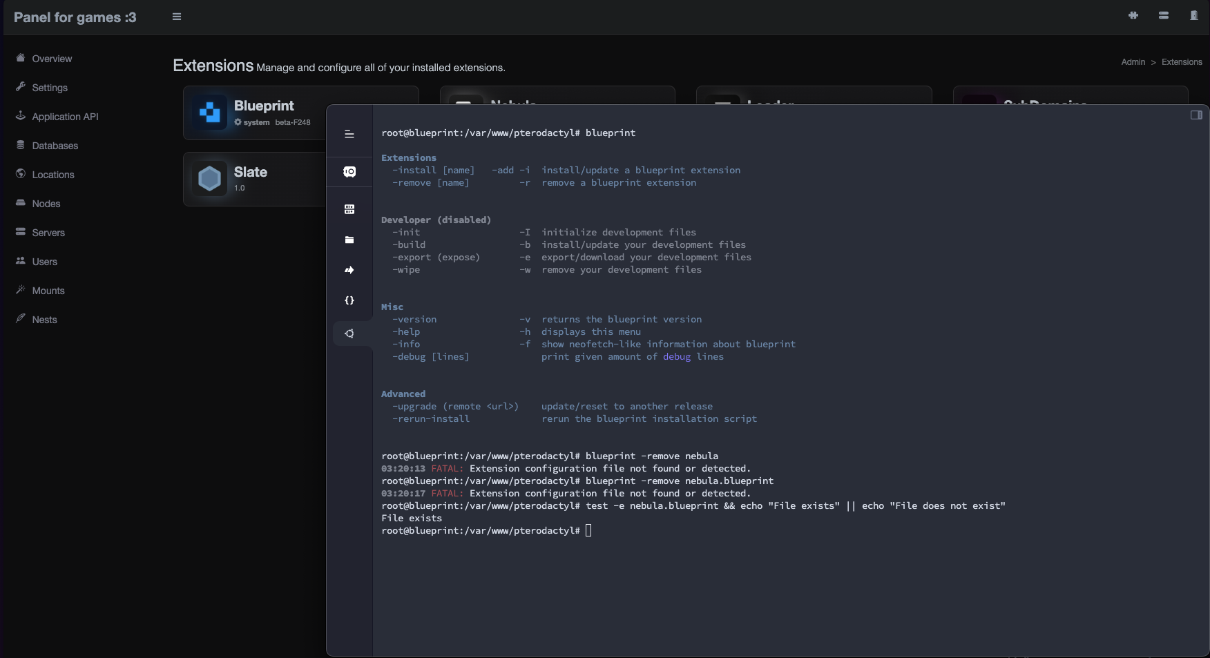
Task: Click the Mounts wand icon
Action: click(x=21, y=290)
